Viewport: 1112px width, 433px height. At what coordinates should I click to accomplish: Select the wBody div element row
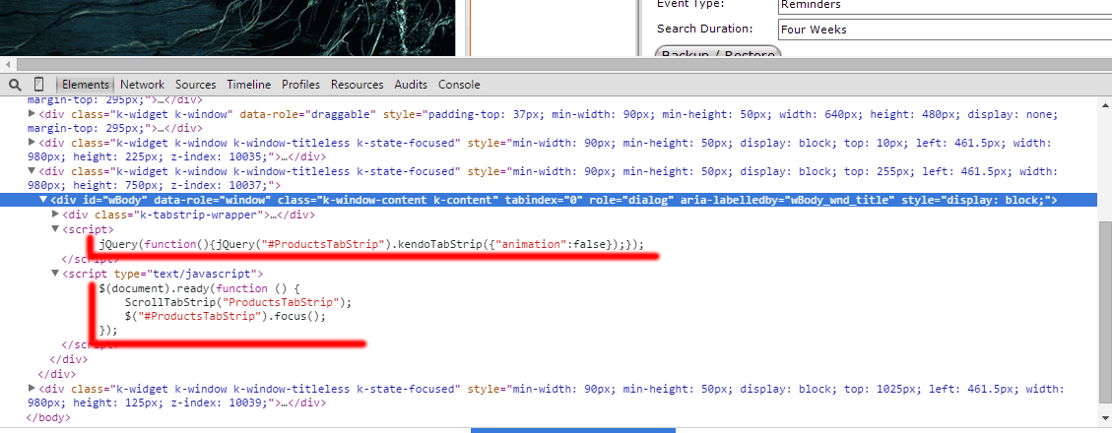[549, 201]
